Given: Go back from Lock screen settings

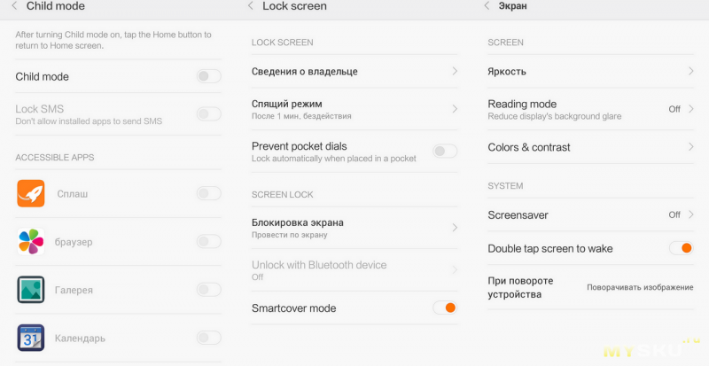Looking at the screenshot, I should (251, 6).
